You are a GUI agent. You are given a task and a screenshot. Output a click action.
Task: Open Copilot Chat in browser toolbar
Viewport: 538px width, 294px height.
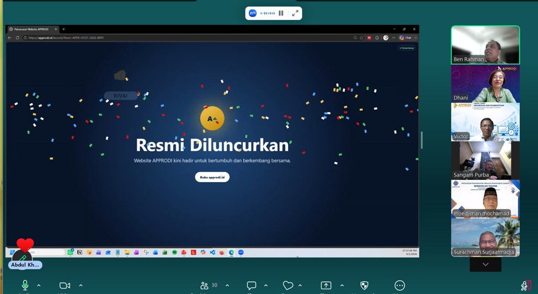point(405,38)
